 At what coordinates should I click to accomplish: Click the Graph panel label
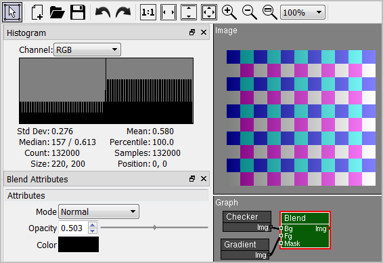point(227,203)
